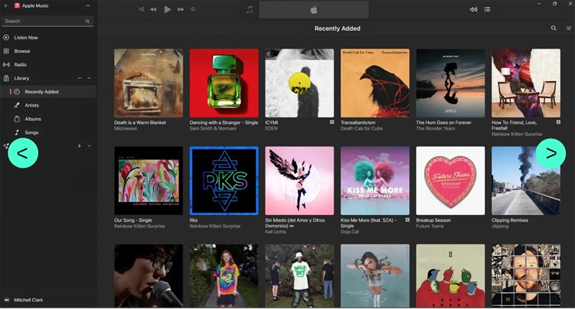
Task: Skip to the next track
Action: [x=181, y=9]
